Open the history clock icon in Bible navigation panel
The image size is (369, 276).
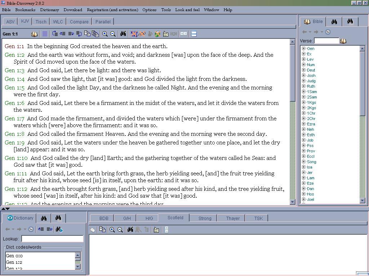coord(328,32)
